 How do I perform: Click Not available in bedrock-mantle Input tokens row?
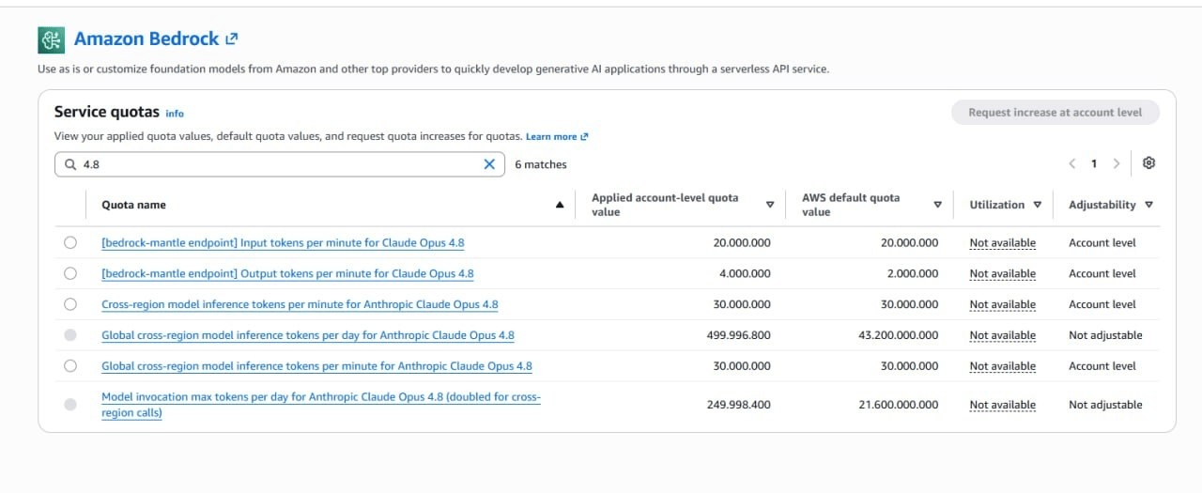1002,243
